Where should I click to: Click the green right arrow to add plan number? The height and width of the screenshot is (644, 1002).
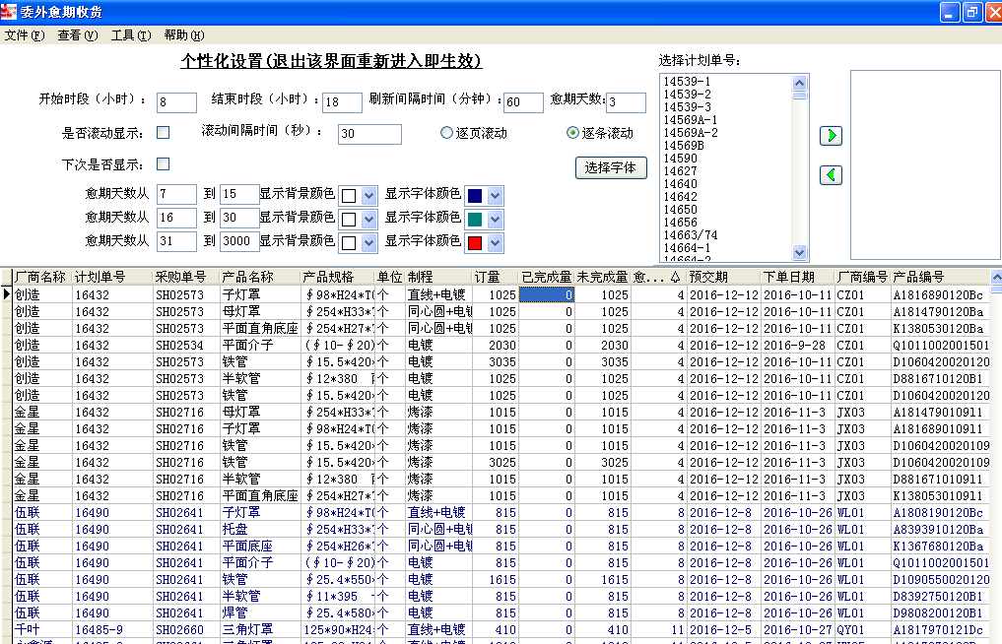(x=831, y=136)
